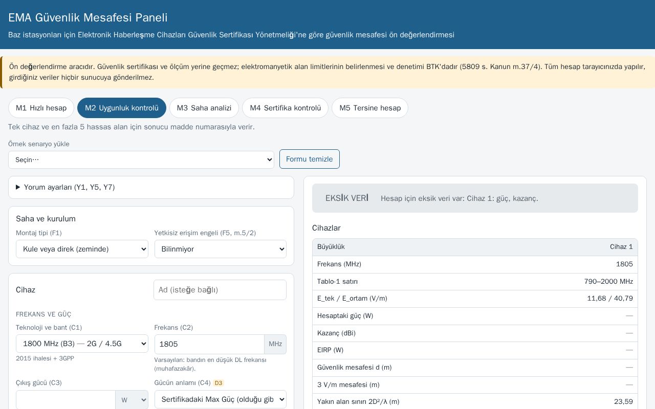This screenshot has width=655, height=409.
Task: Open Montaj tipi (F1) dropdown
Action: [x=82, y=249]
